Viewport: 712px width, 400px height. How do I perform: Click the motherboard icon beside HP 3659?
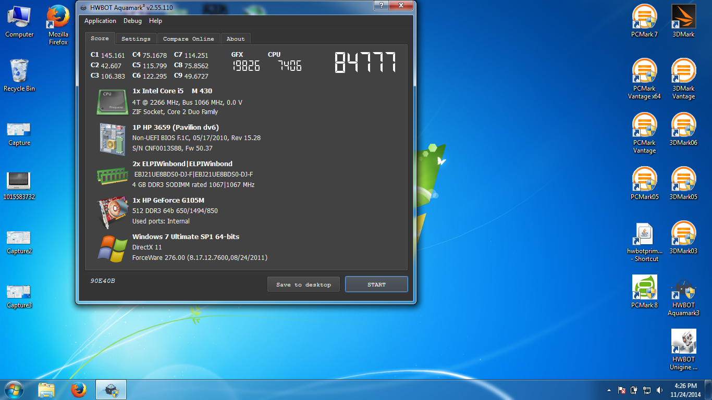click(113, 139)
